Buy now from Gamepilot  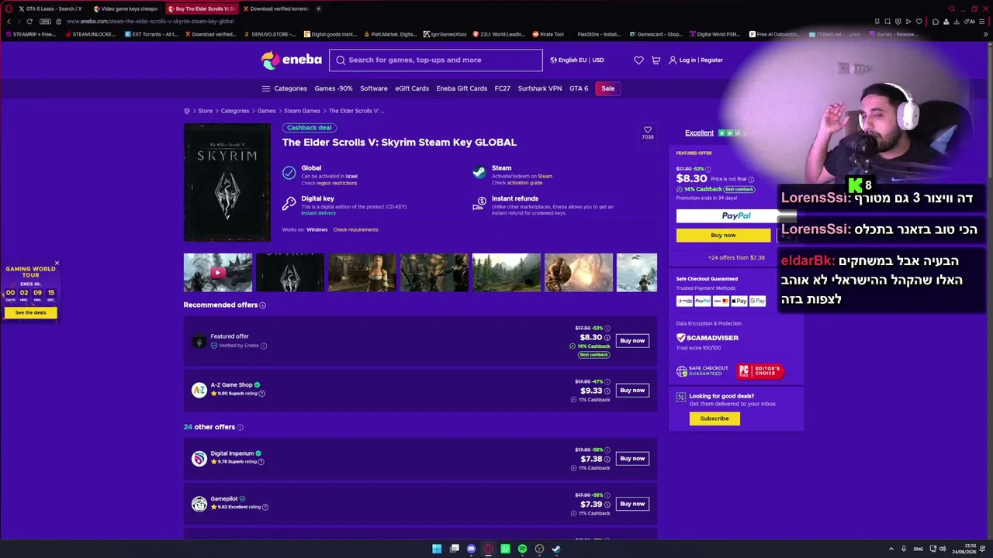tap(632, 504)
